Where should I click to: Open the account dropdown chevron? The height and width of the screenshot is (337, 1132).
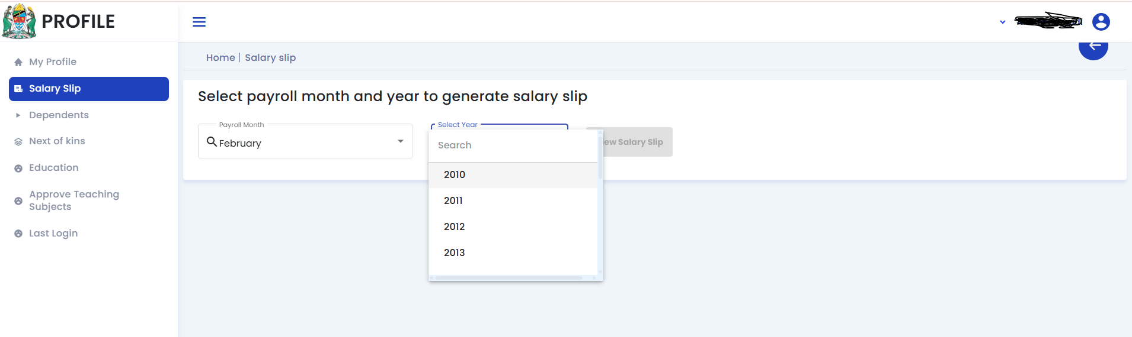[x=1003, y=22]
